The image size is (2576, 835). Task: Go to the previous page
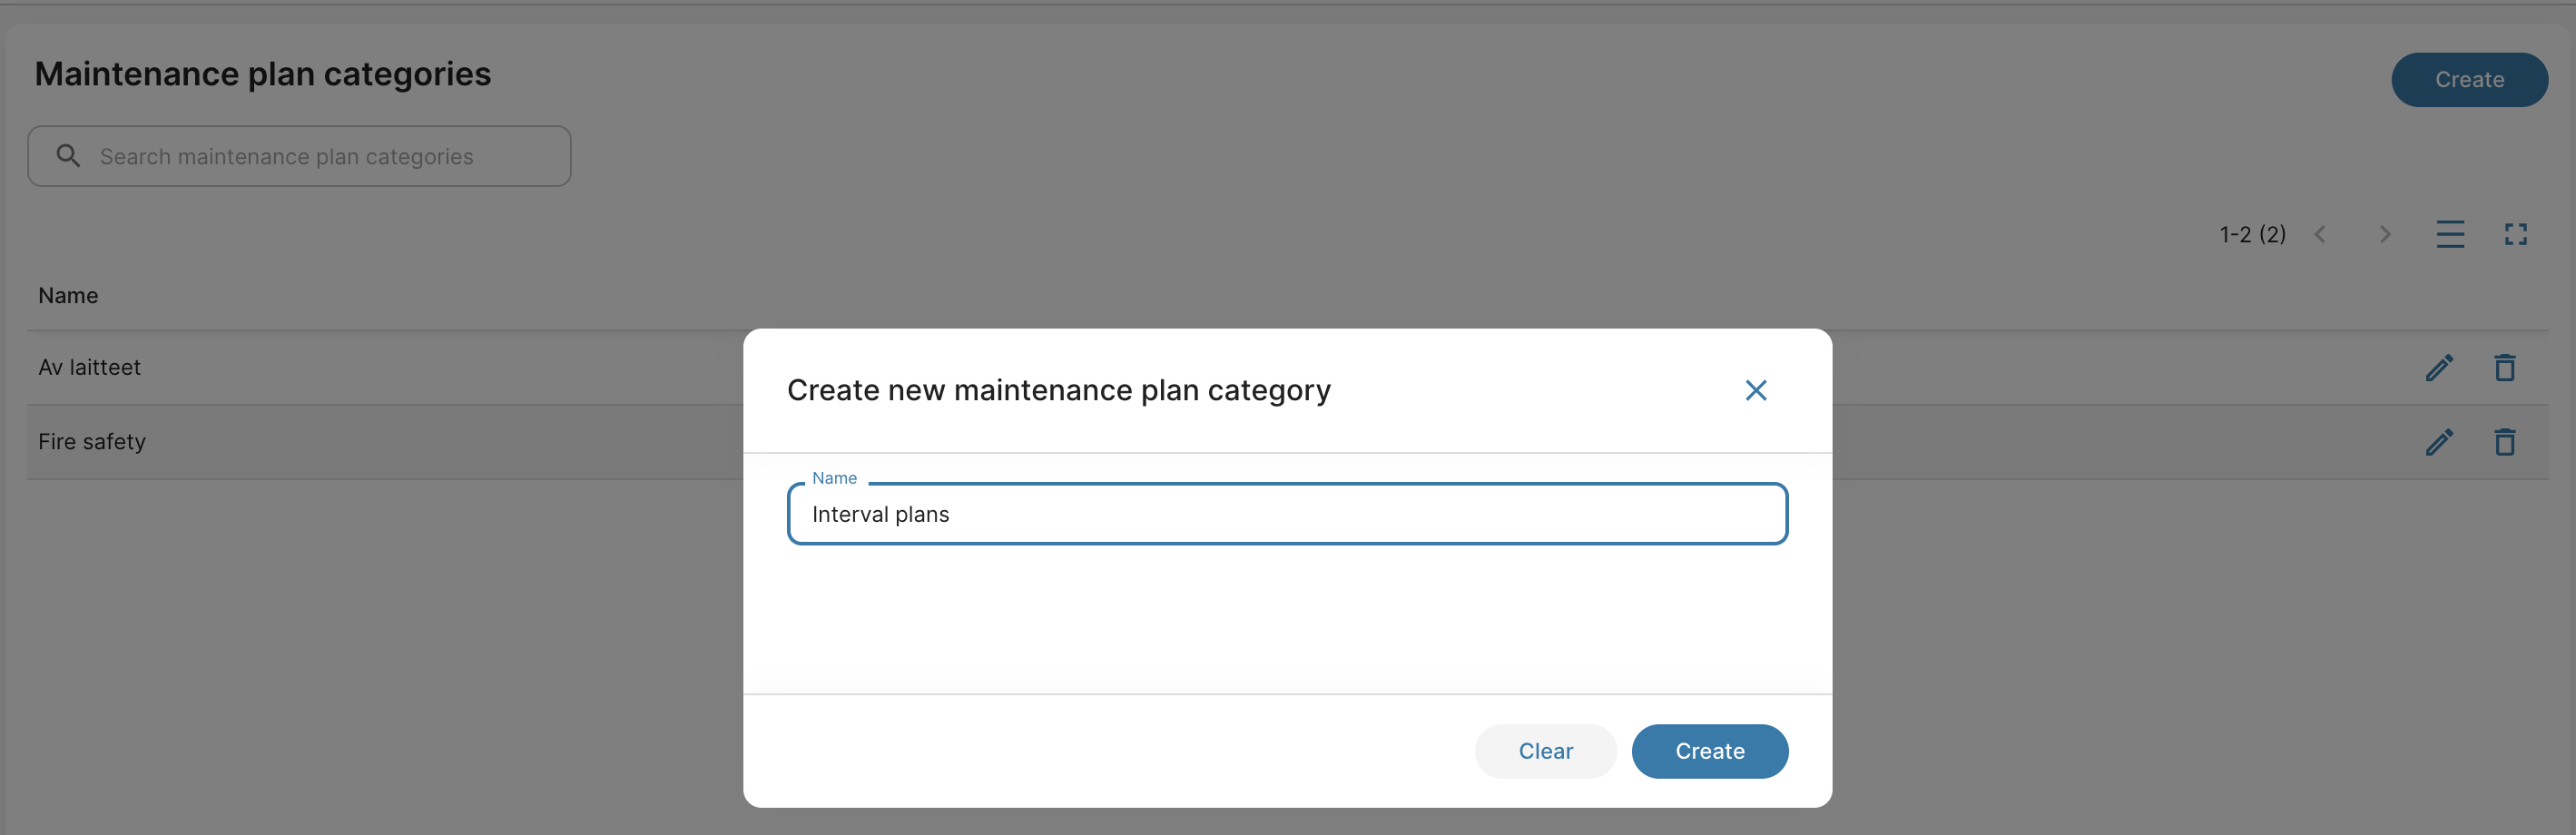[2320, 234]
